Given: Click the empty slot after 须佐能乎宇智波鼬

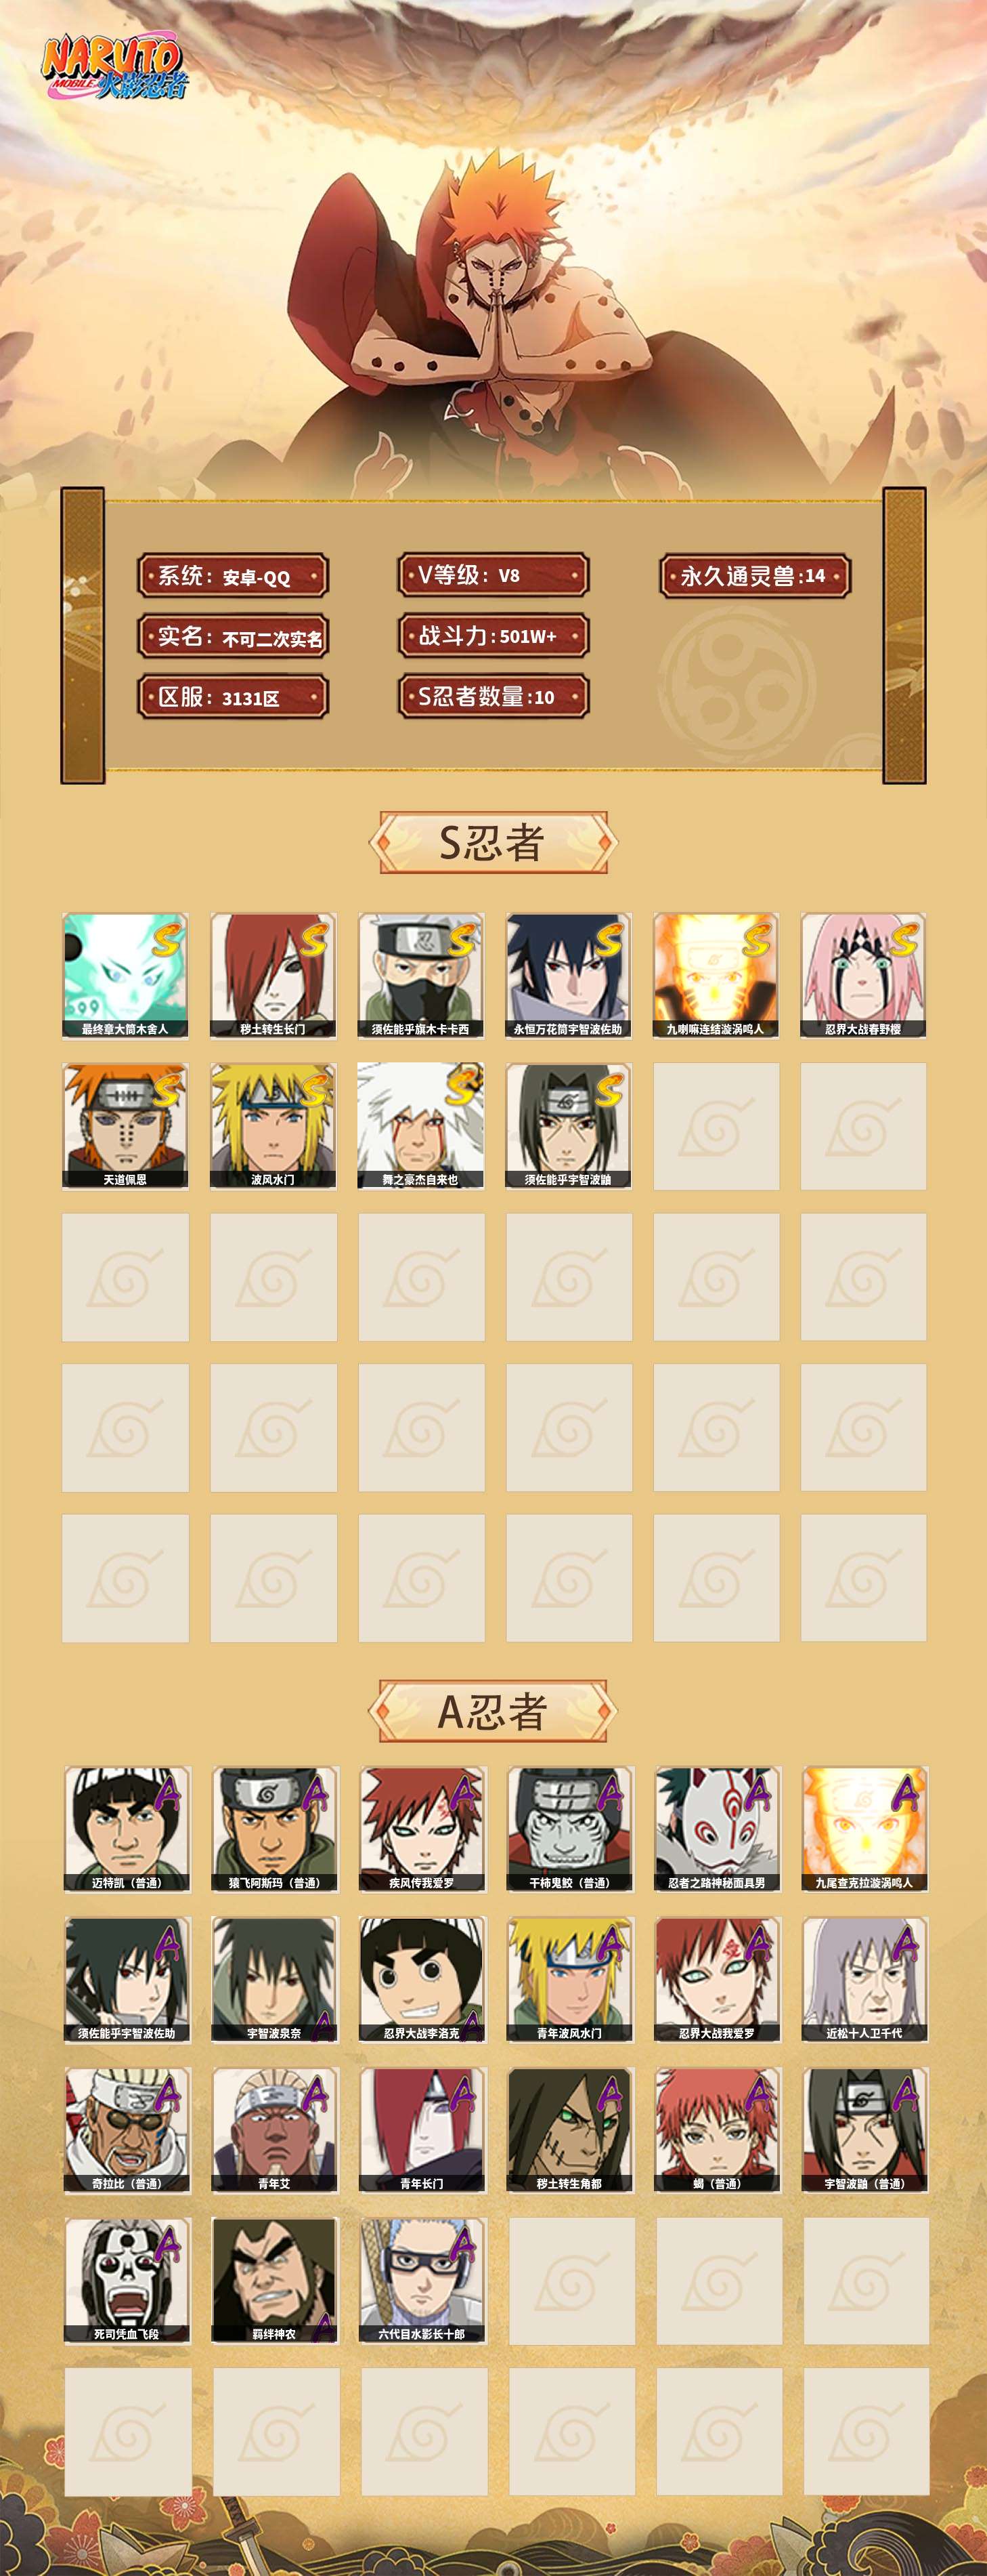Looking at the screenshot, I should pyautogui.click(x=716, y=1125).
